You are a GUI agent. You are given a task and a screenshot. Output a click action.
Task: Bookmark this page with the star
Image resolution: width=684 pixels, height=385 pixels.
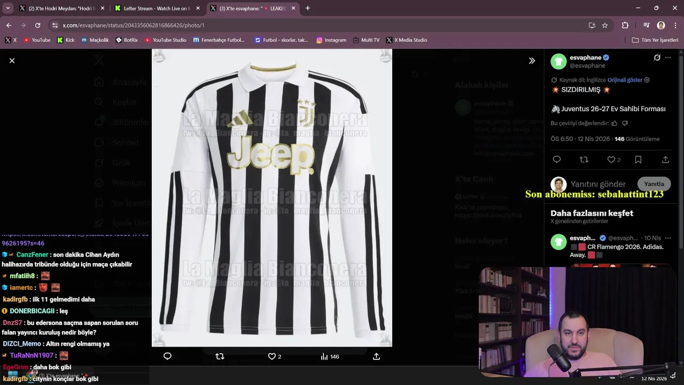(x=605, y=25)
